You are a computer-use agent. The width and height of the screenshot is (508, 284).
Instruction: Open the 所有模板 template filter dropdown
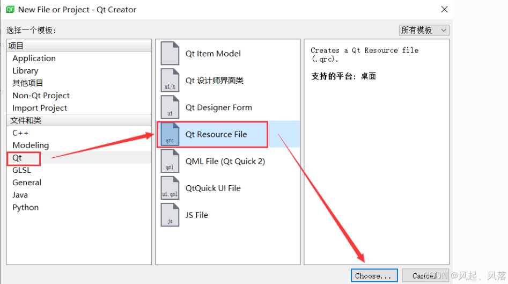(424, 30)
